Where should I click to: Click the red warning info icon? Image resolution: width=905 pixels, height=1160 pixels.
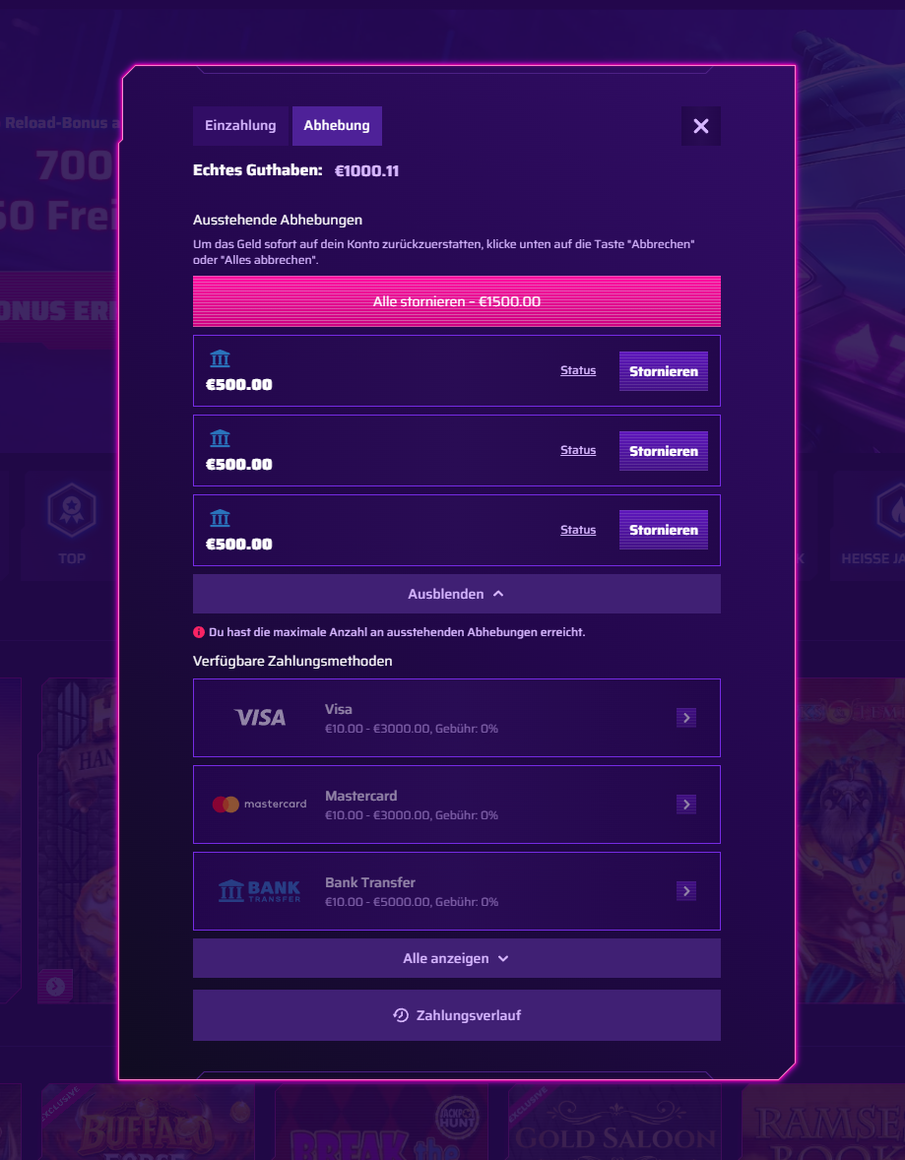pyautogui.click(x=198, y=632)
